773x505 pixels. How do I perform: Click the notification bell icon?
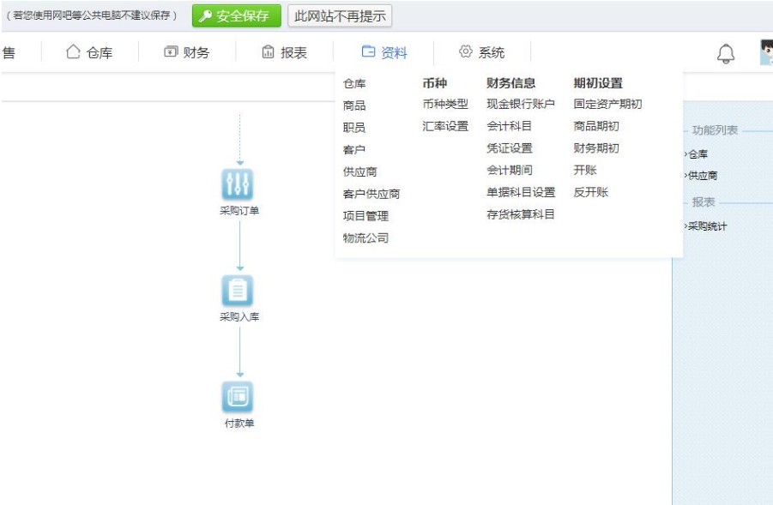click(x=726, y=53)
